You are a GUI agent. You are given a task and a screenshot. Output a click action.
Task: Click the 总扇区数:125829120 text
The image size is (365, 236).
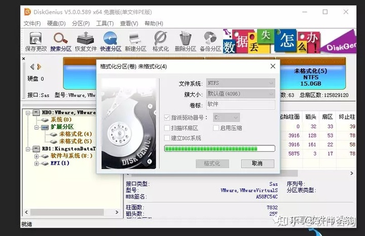point(324,95)
